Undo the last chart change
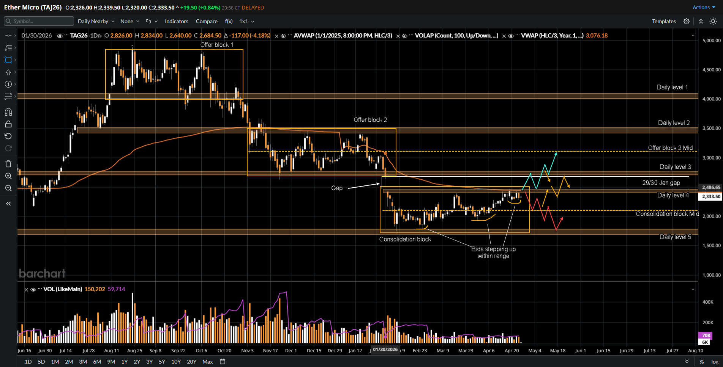Viewport: 723px width, 367px height. click(8, 136)
